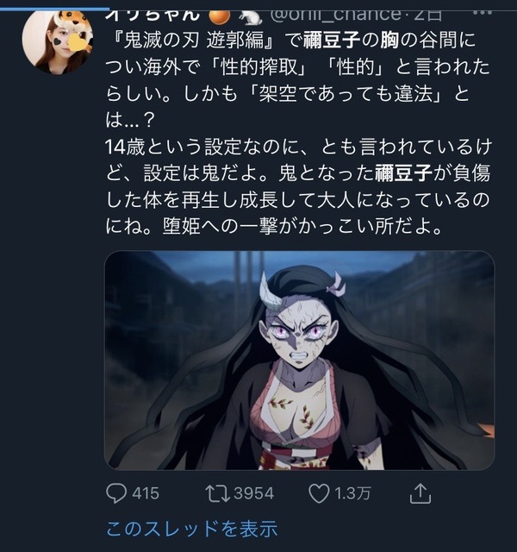517x552 pixels.
Task: Open the author's profile avatar
Action: click(58, 41)
